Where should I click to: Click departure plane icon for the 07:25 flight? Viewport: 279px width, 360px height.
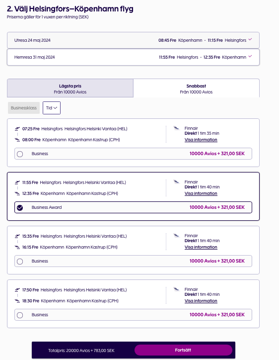[x=17, y=129]
